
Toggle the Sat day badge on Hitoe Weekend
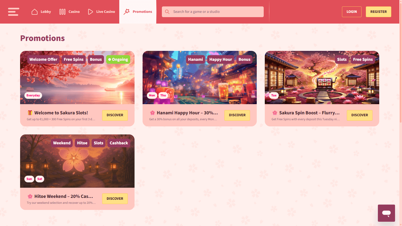point(40,179)
